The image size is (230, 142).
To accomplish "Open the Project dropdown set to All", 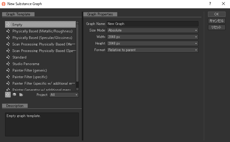I will tap(64, 95).
